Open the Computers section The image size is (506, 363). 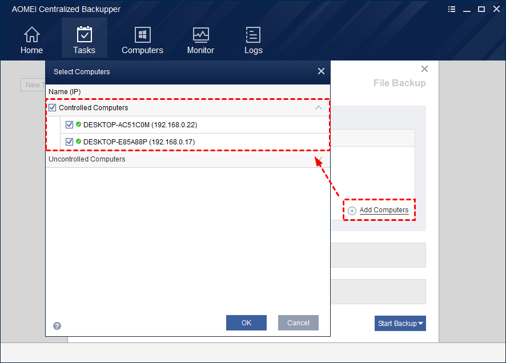142,40
